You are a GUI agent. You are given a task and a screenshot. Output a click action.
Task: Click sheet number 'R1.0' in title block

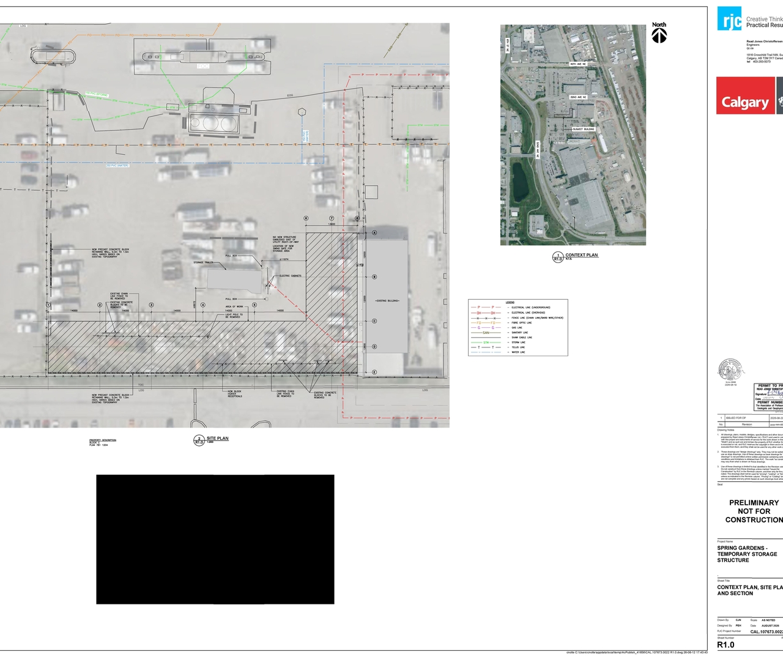[725, 645]
